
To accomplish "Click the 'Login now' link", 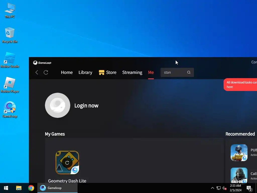I will click(86, 106).
